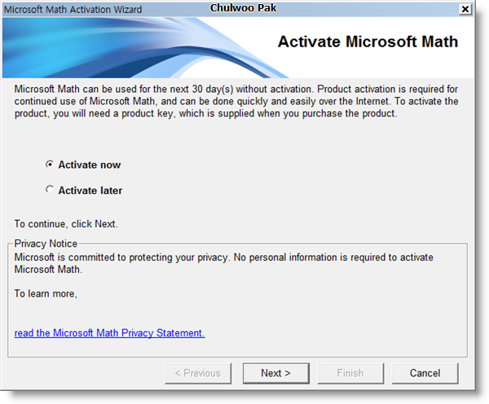Click the Cancel button

[x=425, y=373]
